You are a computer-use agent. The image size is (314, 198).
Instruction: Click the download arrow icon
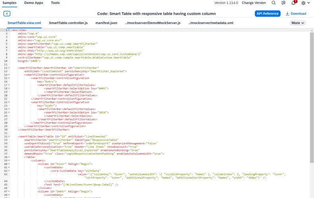point(287,13)
